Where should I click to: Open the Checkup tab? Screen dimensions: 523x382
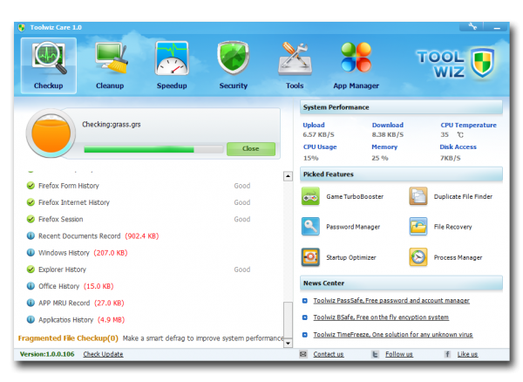click(x=48, y=65)
